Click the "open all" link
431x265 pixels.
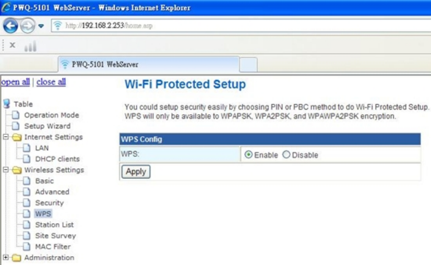coord(16,82)
